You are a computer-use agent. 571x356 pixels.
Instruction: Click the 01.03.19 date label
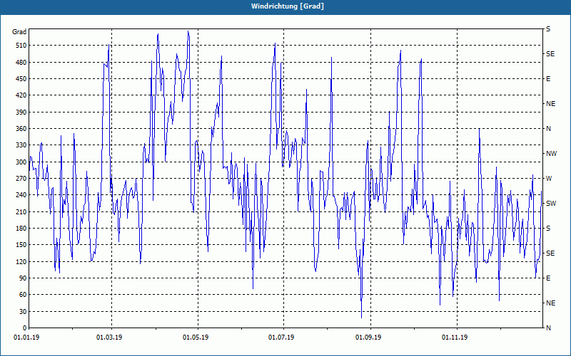(109, 337)
